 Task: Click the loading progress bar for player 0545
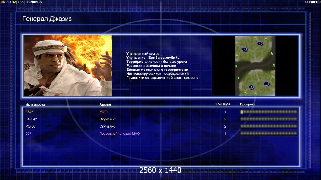click(269, 112)
